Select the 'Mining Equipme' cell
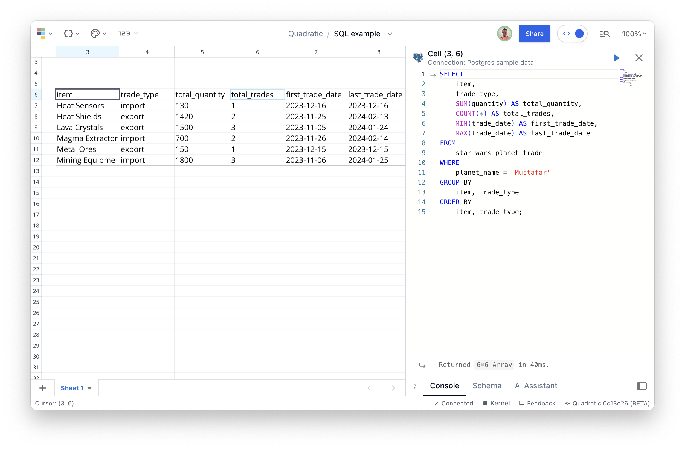 pyautogui.click(x=88, y=160)
